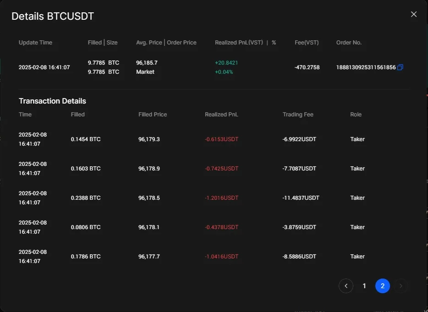The image size is (428, 312).
Task: Click the disabled next page arrow
Action: [x=401, y=286]
